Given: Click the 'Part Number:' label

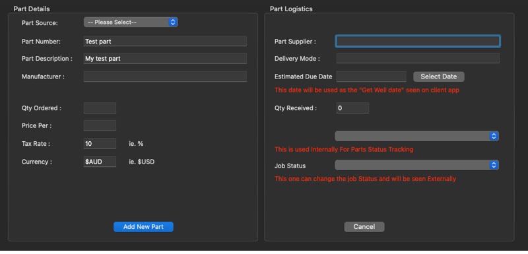Looking at the screenshot, I should point(41,42).
